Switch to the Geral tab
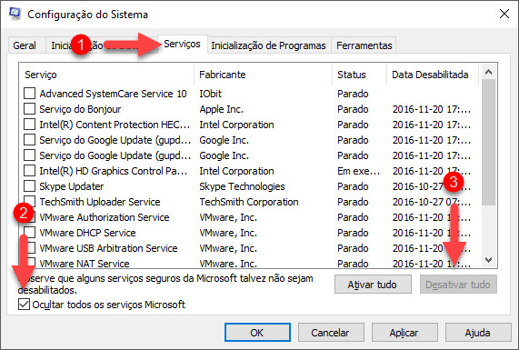Screen dimensions: 519x350 tap(25, 45)
